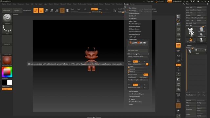Select the Rotate transform icon
The width and height of the screenshot is (210, 118).
[57, 10]
